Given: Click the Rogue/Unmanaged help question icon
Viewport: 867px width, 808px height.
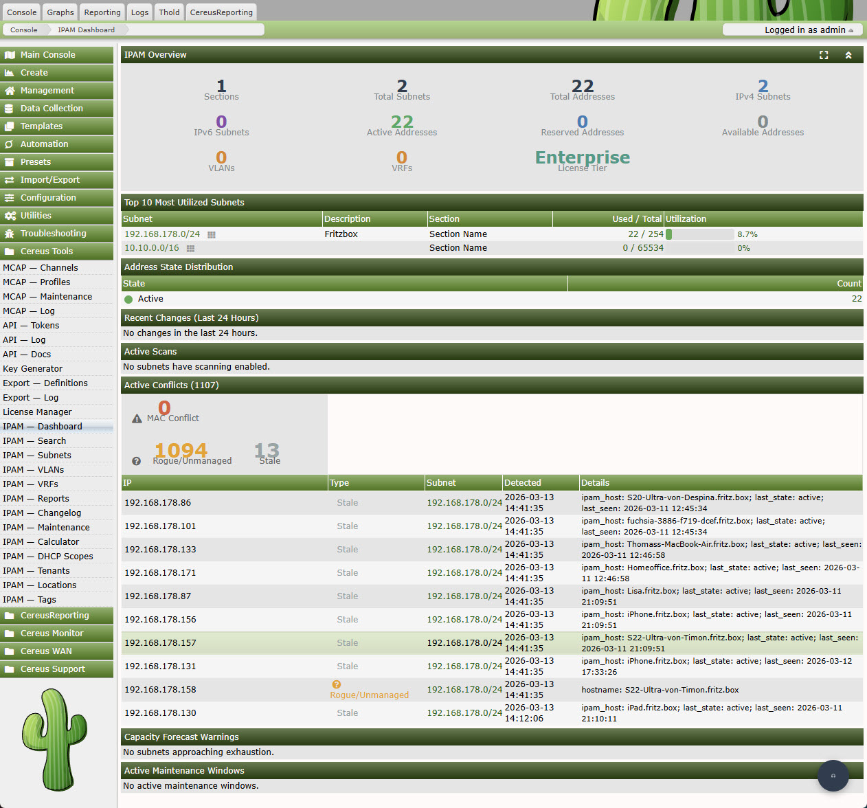Looking at the screenshot, I should (136, 460).
